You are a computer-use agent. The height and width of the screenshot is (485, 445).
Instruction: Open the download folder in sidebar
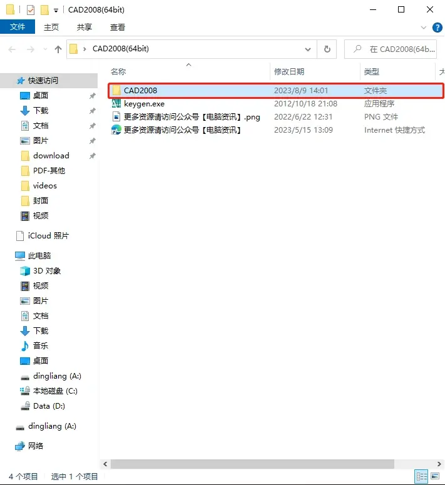click(x=51, y=156)
